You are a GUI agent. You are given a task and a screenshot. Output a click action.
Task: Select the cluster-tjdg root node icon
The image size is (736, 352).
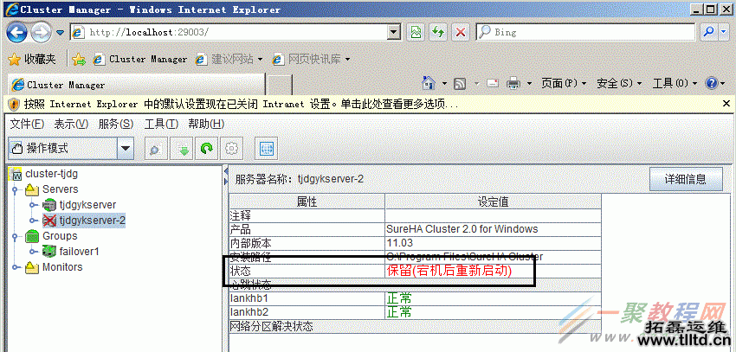point(16,174)
